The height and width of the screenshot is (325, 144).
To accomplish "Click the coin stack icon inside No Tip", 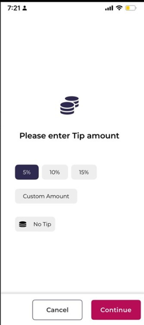I will click(23, 224).
